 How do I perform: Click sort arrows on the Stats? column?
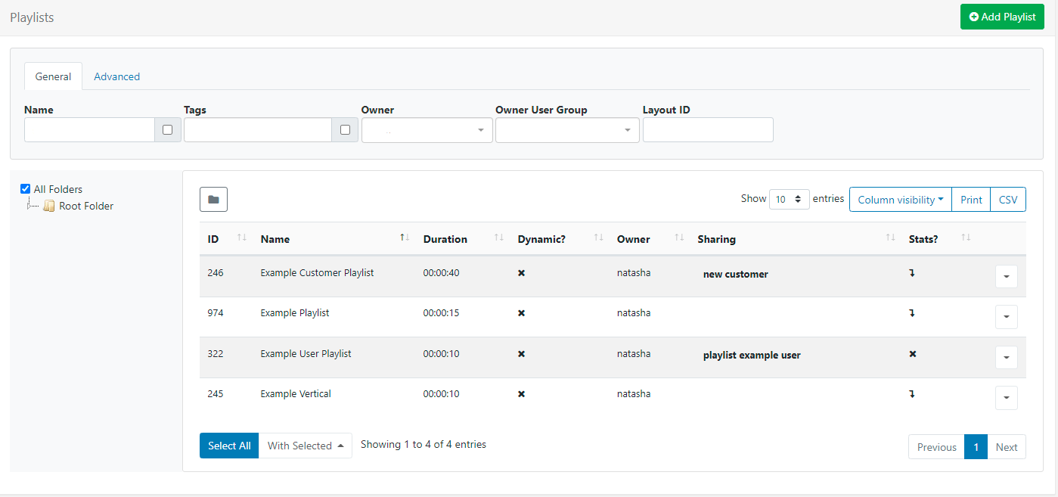point(965,238)
